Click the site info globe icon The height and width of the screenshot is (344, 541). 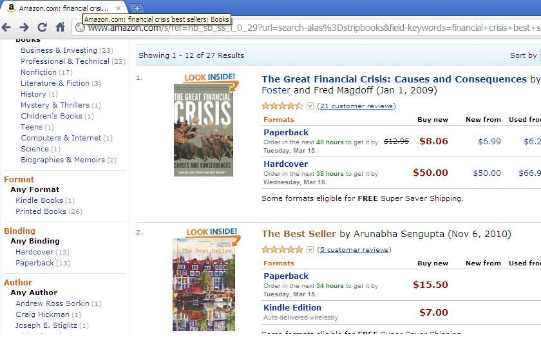point(80,28)
